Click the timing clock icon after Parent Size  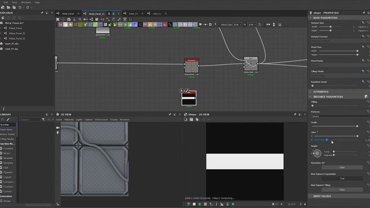pos(260,24)
